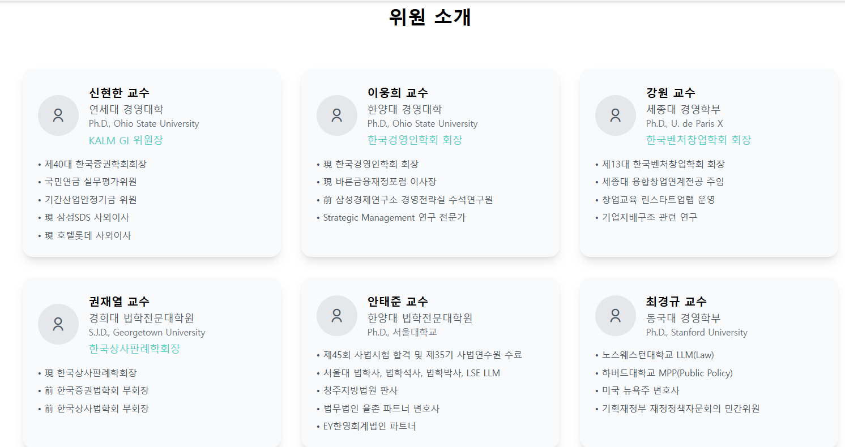Click the avatar icon of 권재열 교수
The height and width of the screenshot is (447, 845).
pyautogui.click(x=58, y=324)
